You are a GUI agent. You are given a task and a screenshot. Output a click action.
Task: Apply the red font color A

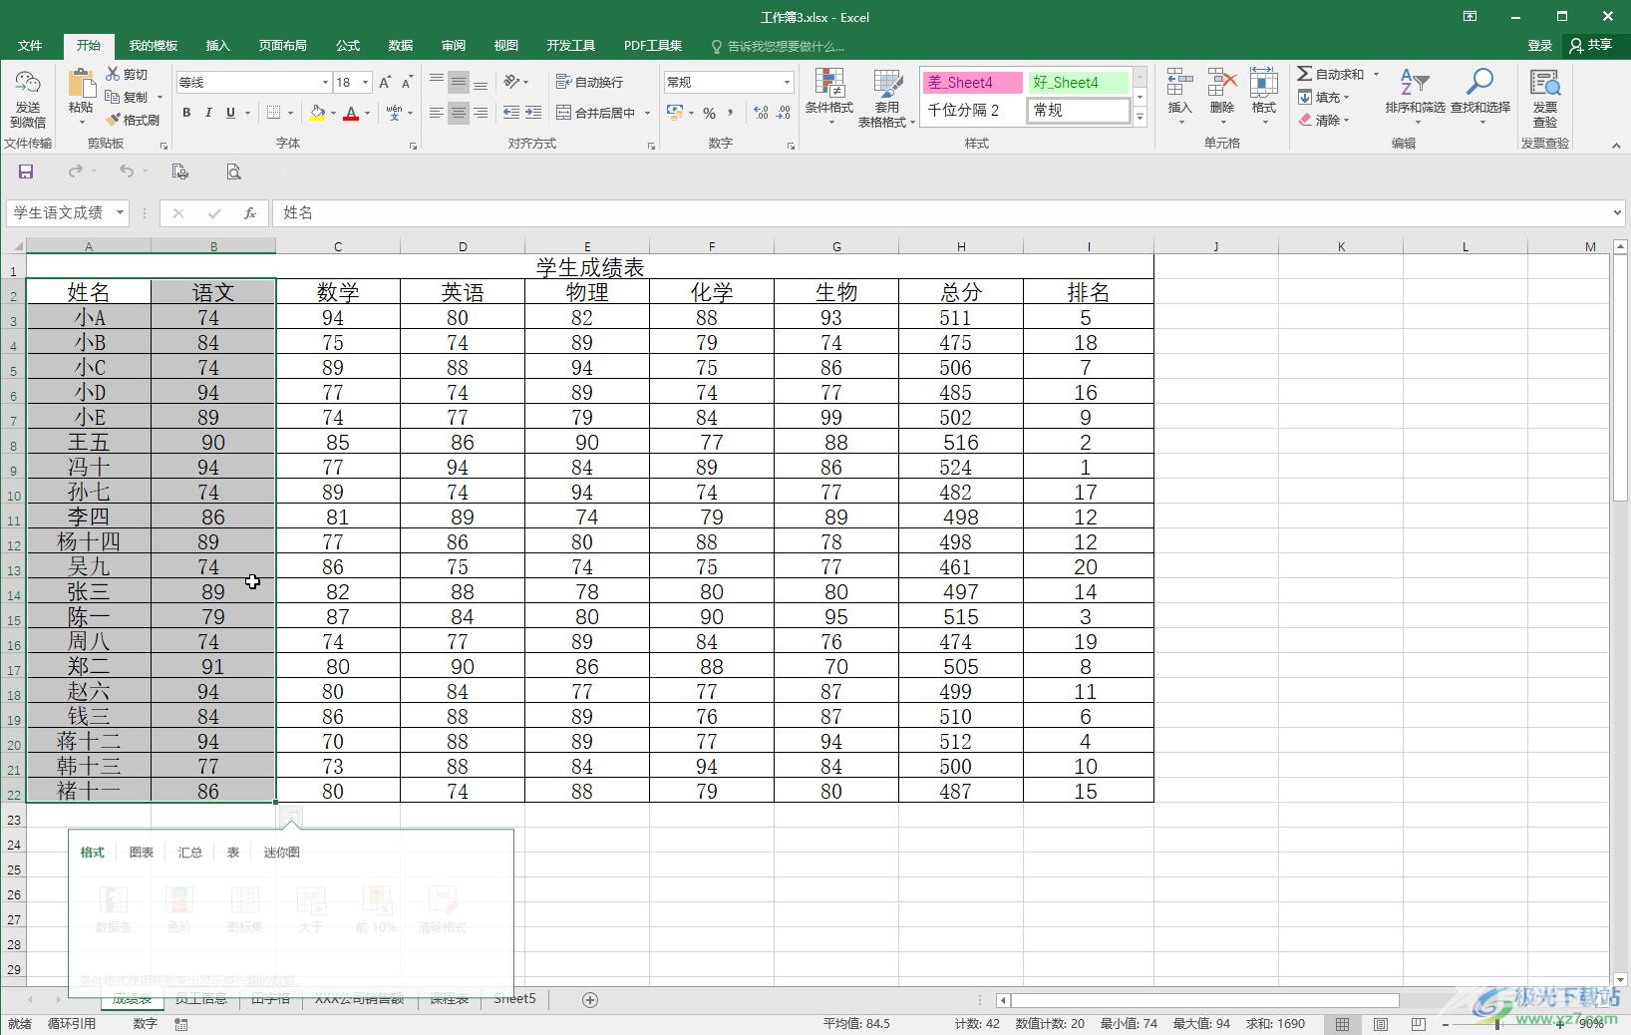351,113
